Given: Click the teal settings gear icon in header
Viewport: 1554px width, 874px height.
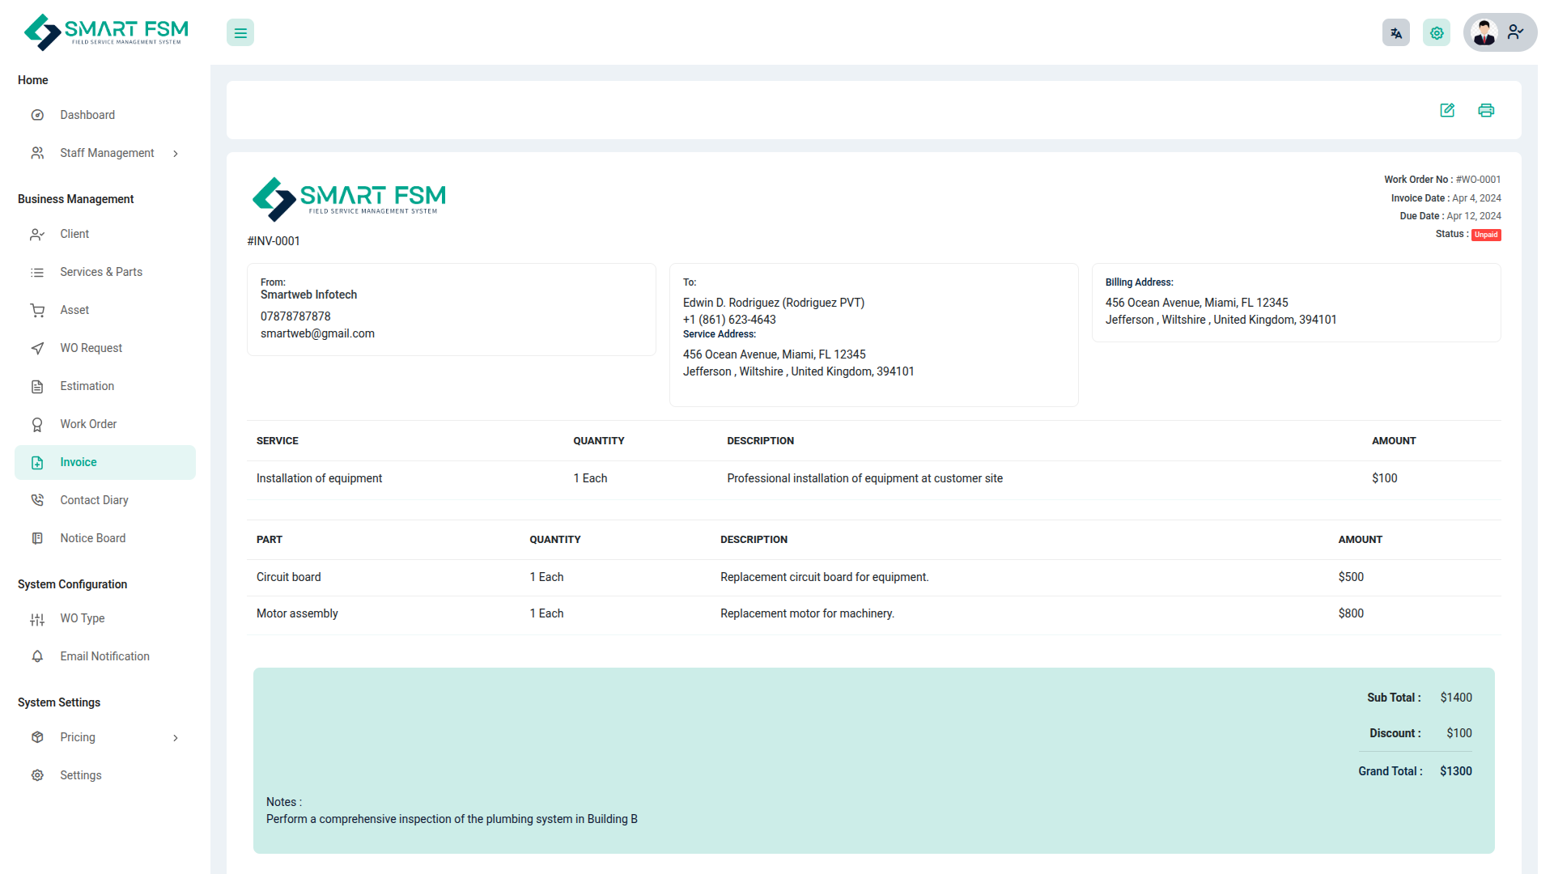Looking at the screenshot, I should tap(1437, 33).
